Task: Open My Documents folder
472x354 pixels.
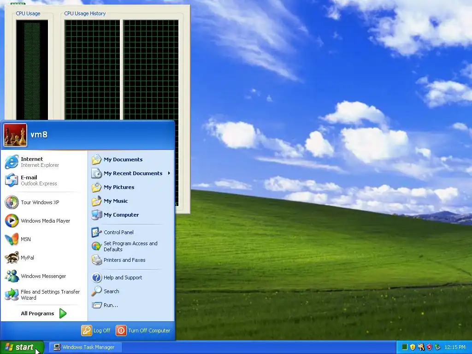Action: point(131,159)
